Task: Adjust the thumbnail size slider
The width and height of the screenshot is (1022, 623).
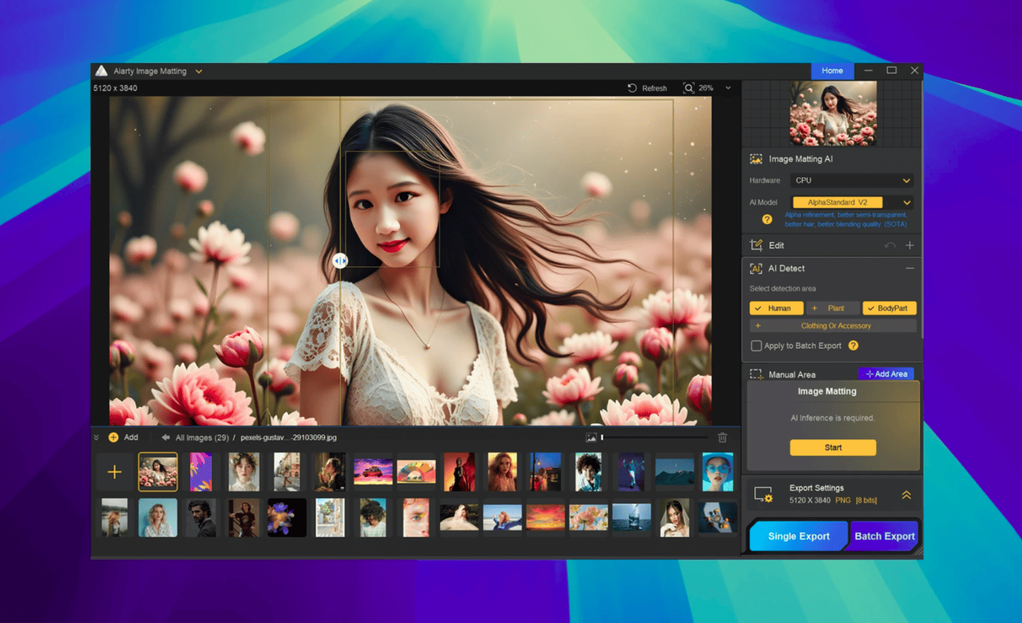Action: (655, 438)
